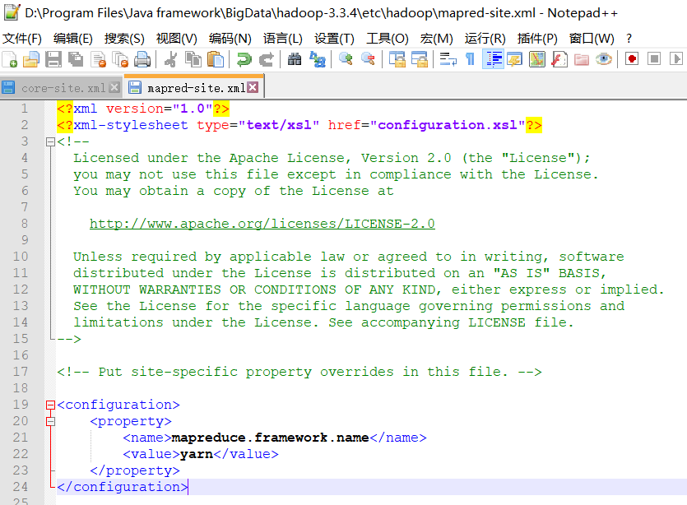Click the Open file folder icon
This screenshot has height=505, width=687.
[x=31, y=59]
